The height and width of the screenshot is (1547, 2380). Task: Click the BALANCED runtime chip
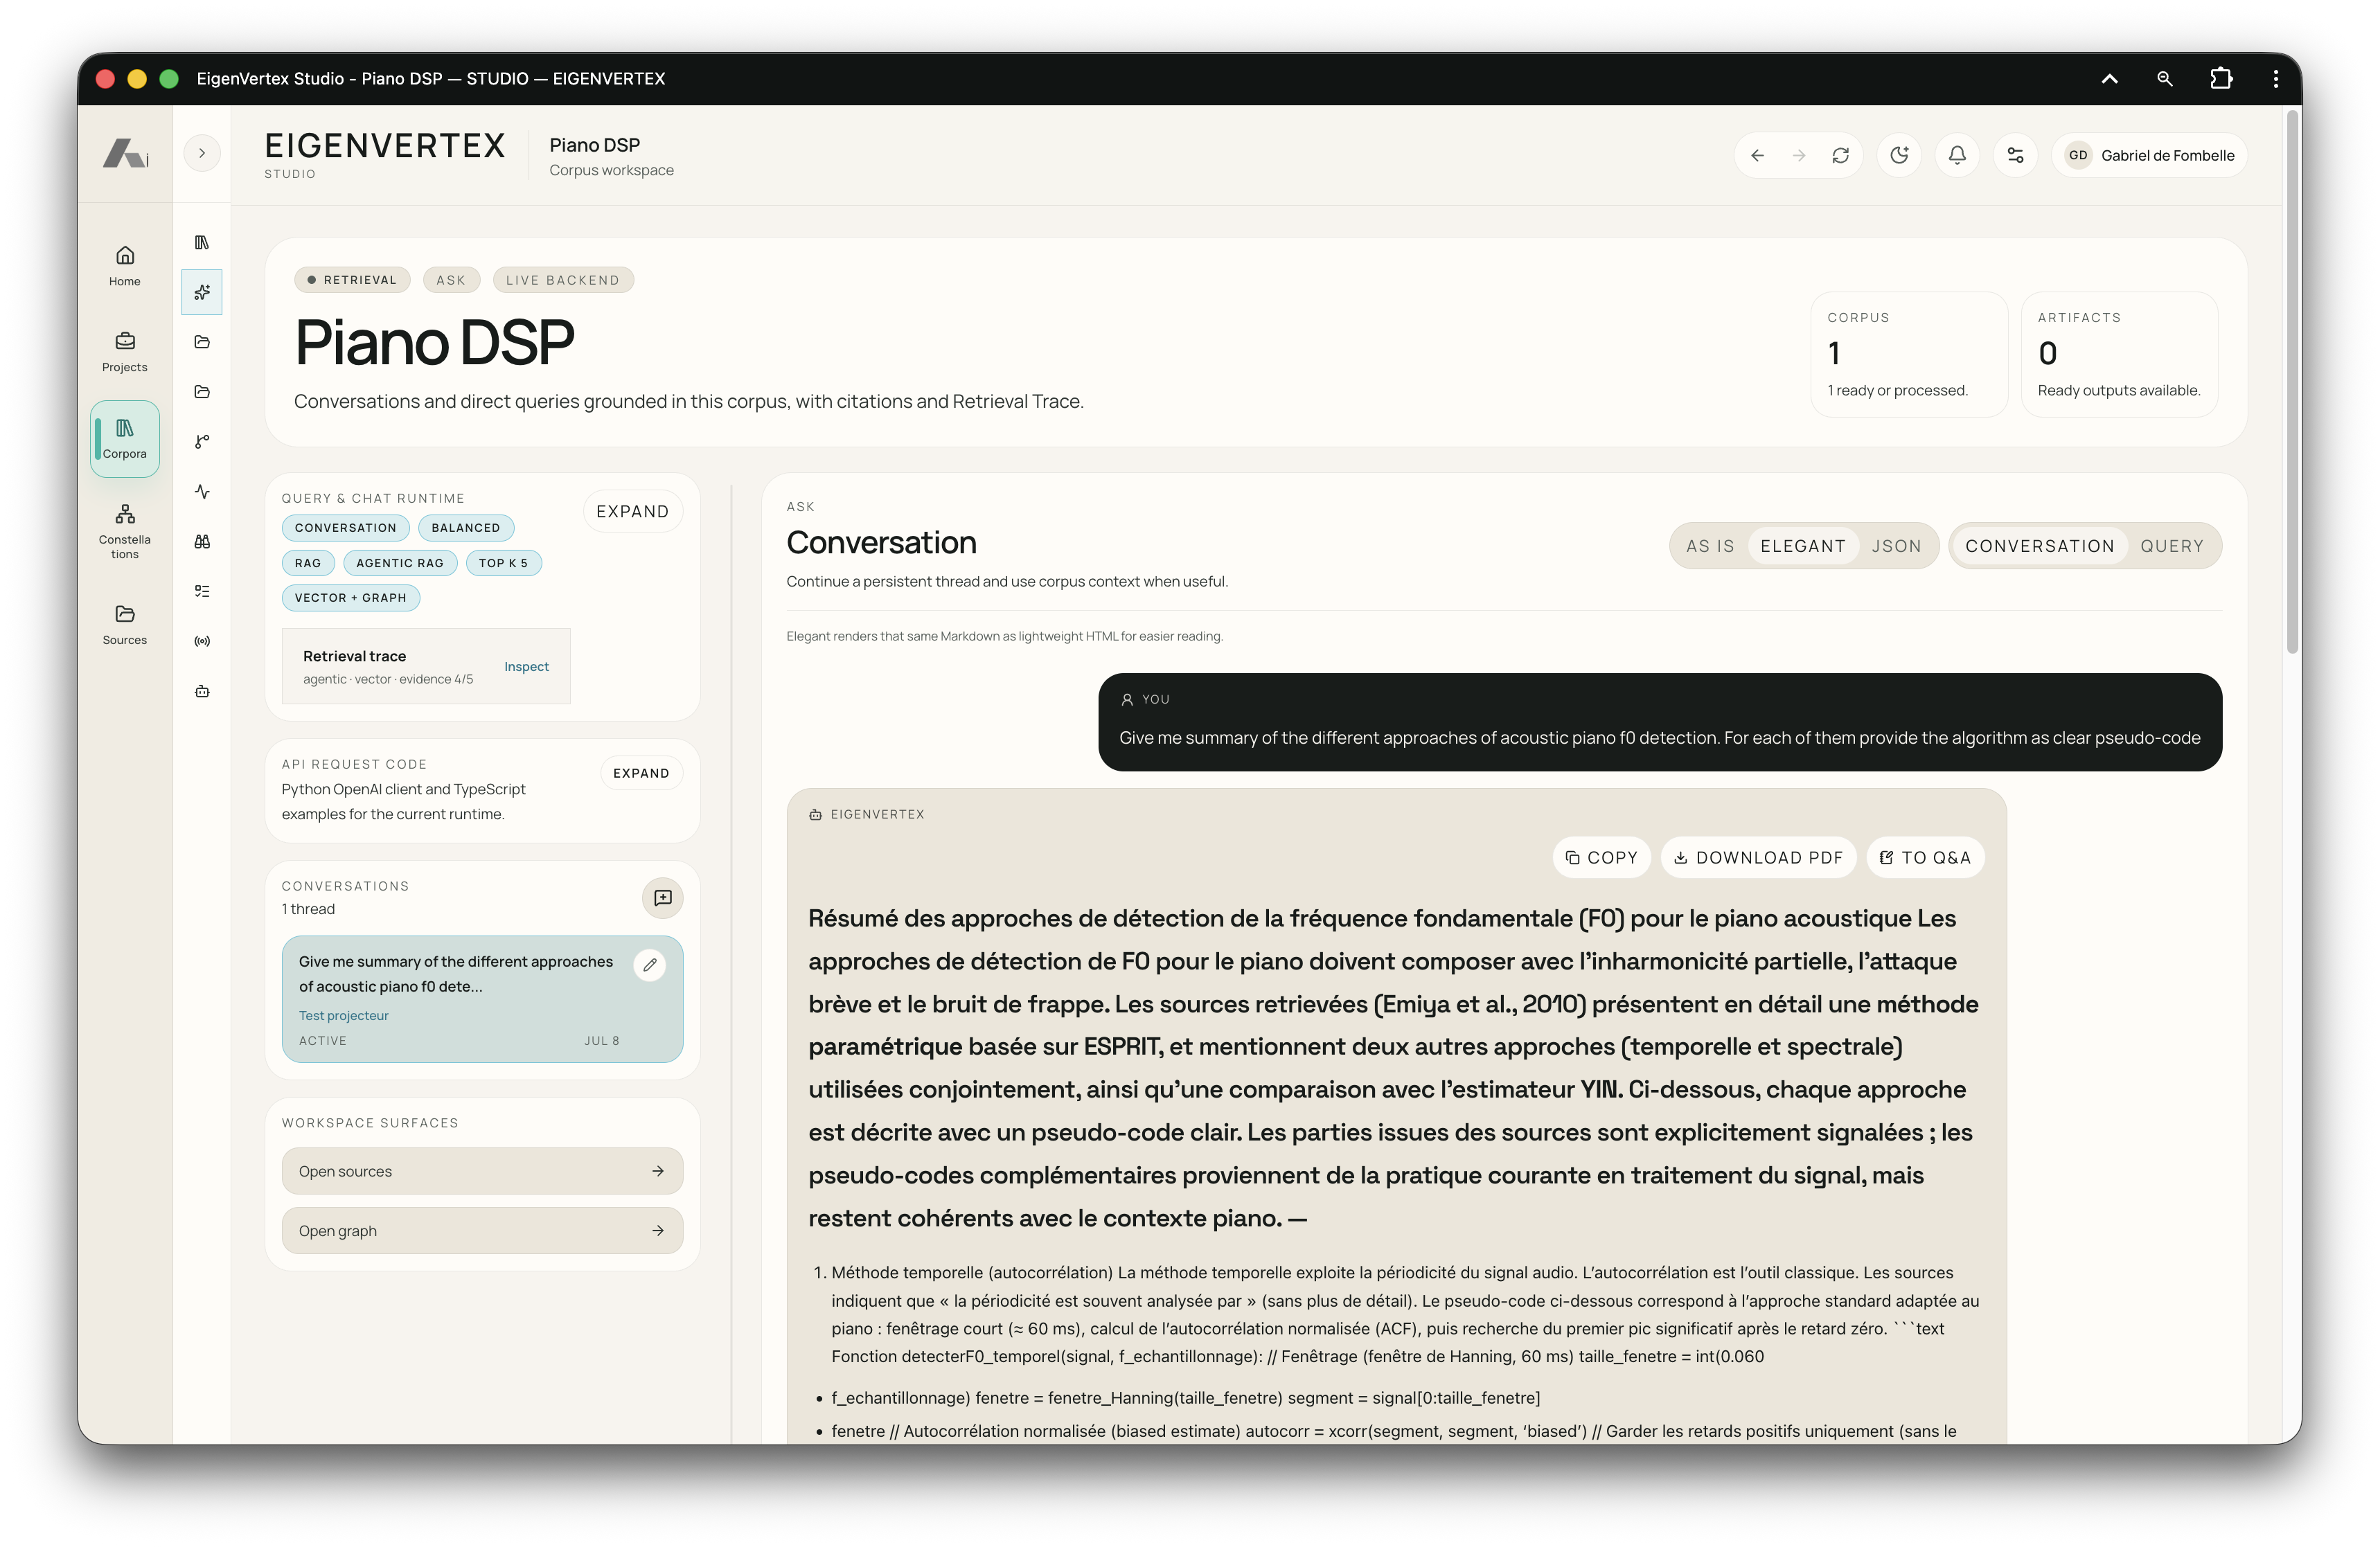coord(465,528)
